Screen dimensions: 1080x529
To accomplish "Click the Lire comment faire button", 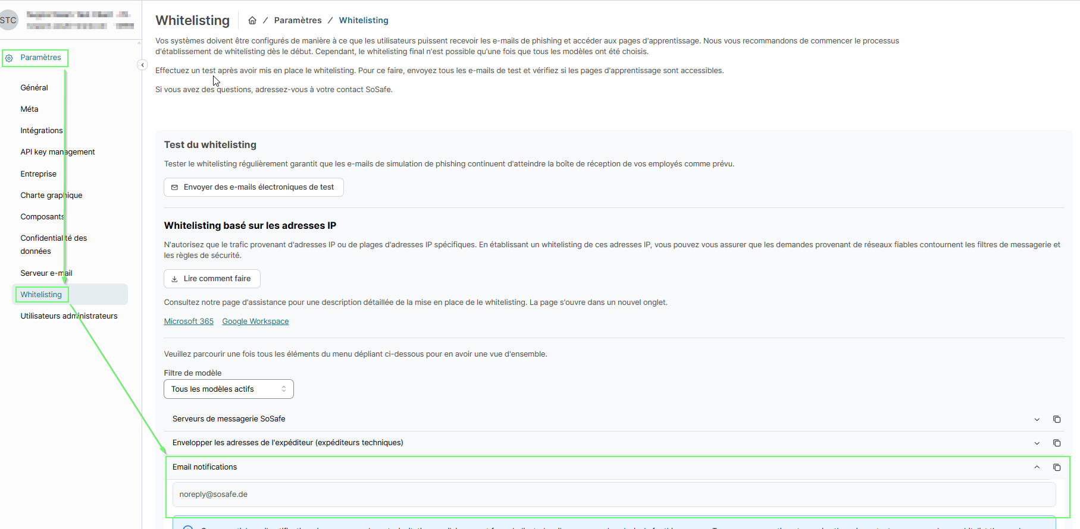I will tap(212, 278).
